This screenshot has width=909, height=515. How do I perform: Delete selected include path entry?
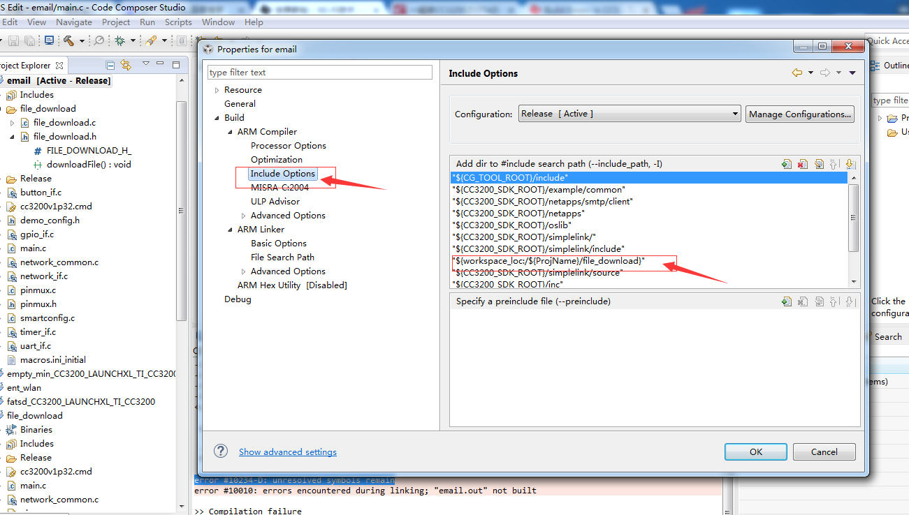click(x=803, y=164)
